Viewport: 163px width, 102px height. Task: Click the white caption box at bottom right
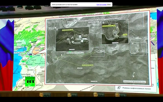pyautogui.click(x=134, y=82)
